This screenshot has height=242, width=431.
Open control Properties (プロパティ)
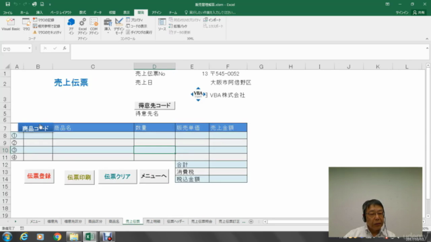pos(135,19)
